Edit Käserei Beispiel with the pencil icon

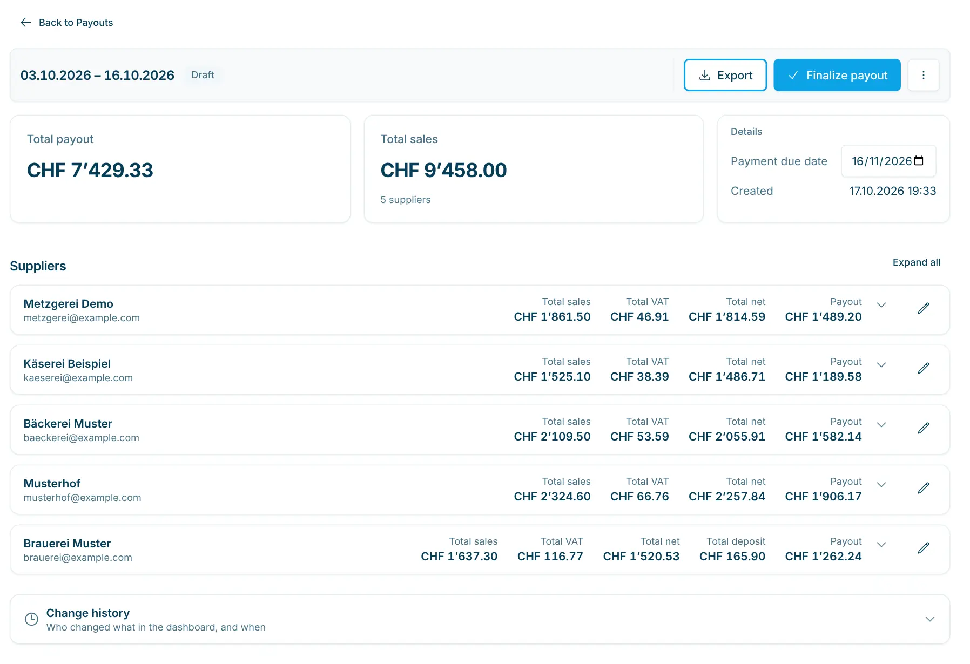coord(923,368)
